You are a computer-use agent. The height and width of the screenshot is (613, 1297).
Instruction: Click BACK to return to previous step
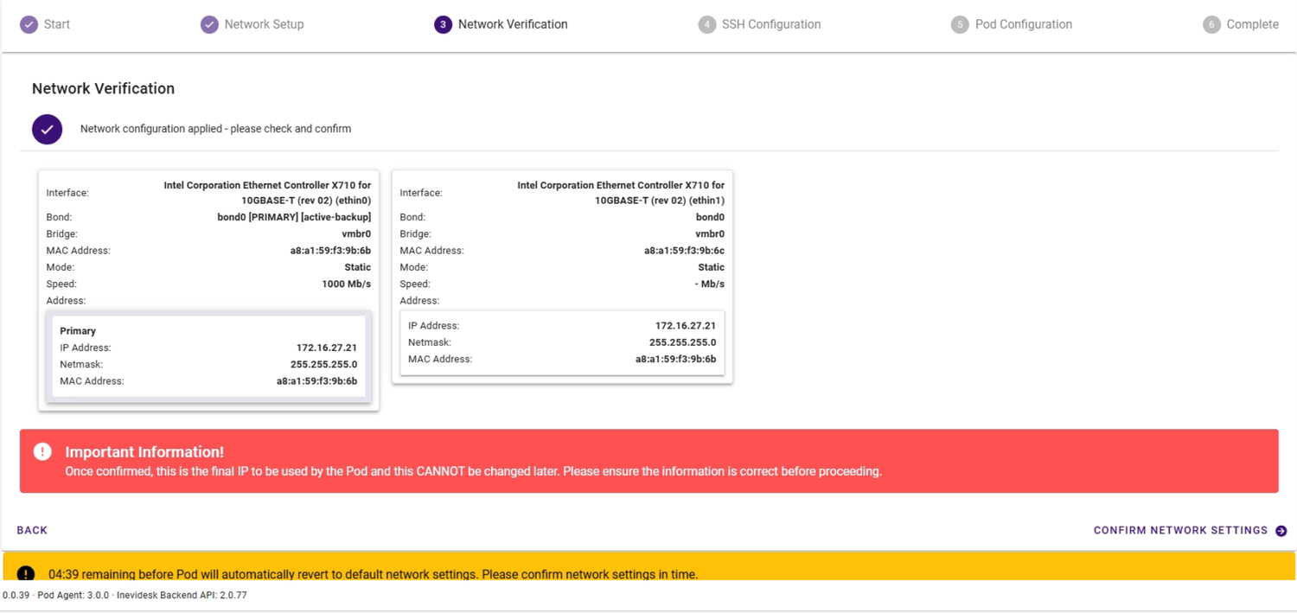point(31,530)
